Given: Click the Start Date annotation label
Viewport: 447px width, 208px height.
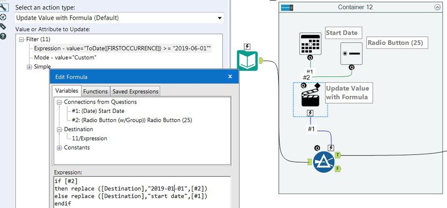Looking at the screenshot, I should pos(344,33).
